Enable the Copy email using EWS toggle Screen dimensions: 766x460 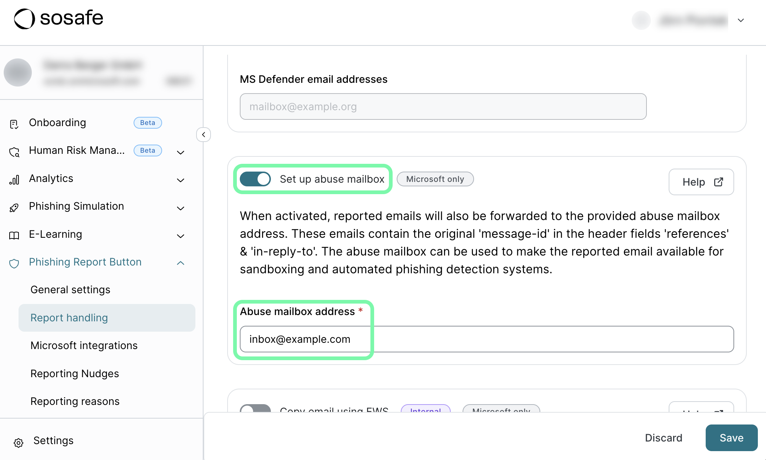coord(255,409)
